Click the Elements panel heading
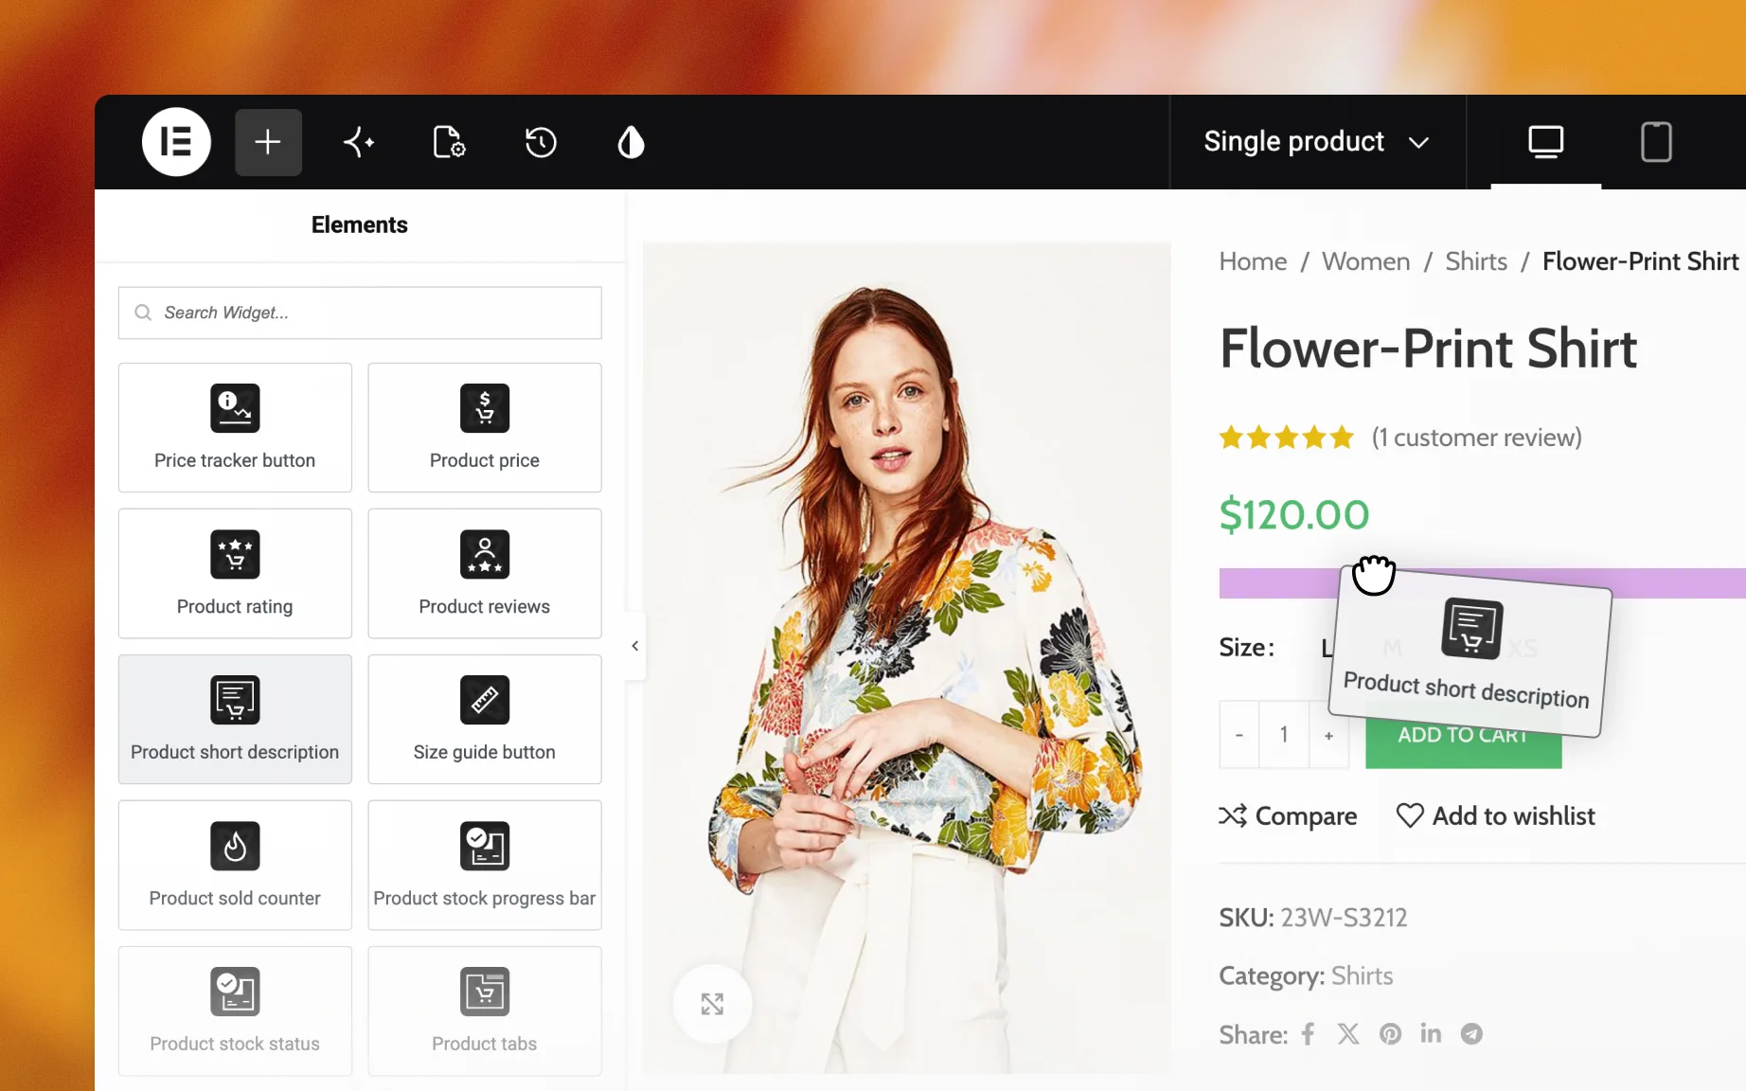 pyautogui.click(x=360, y=225)
